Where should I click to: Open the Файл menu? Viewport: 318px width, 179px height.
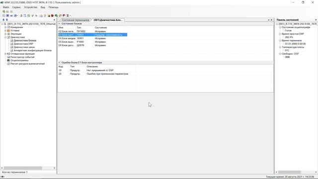[6, 7]
